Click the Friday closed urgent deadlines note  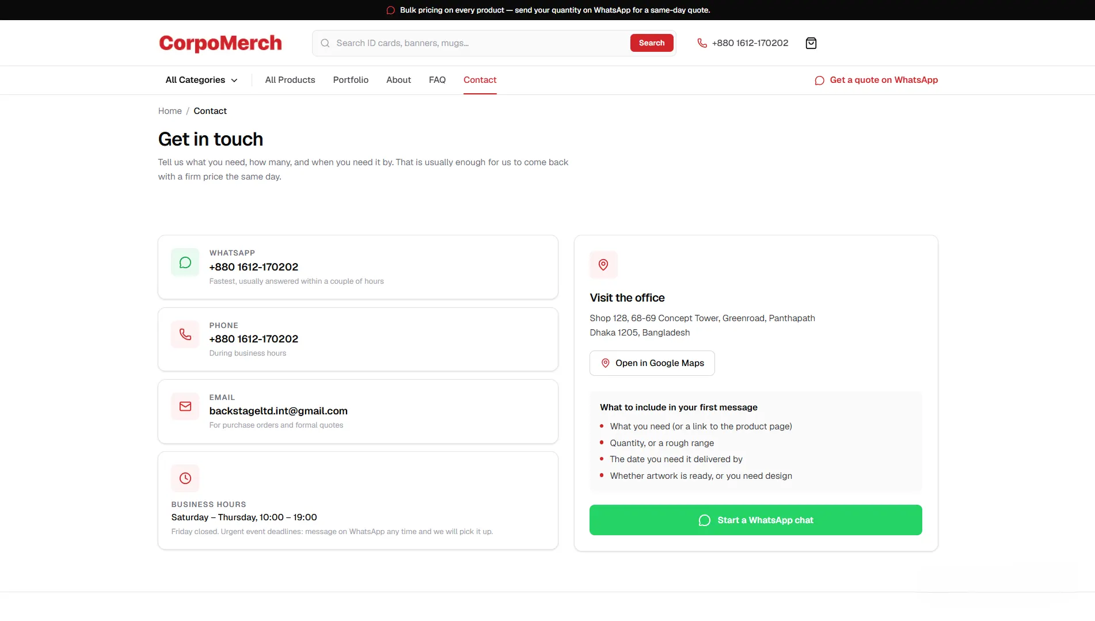point(332,532)
